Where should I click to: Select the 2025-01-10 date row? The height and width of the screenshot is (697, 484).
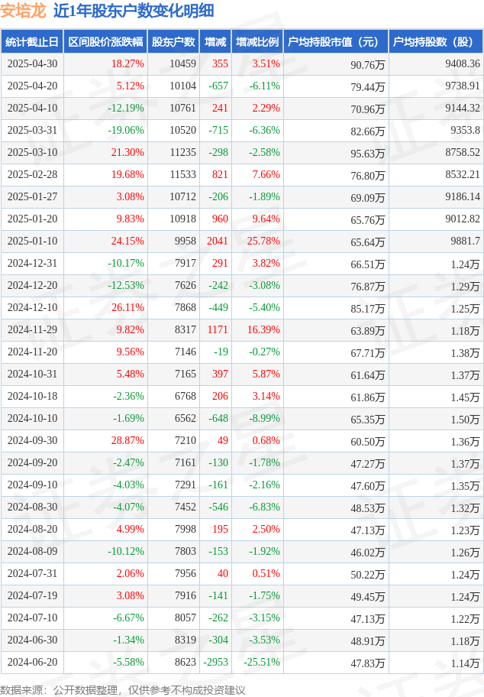click(242, 242)
